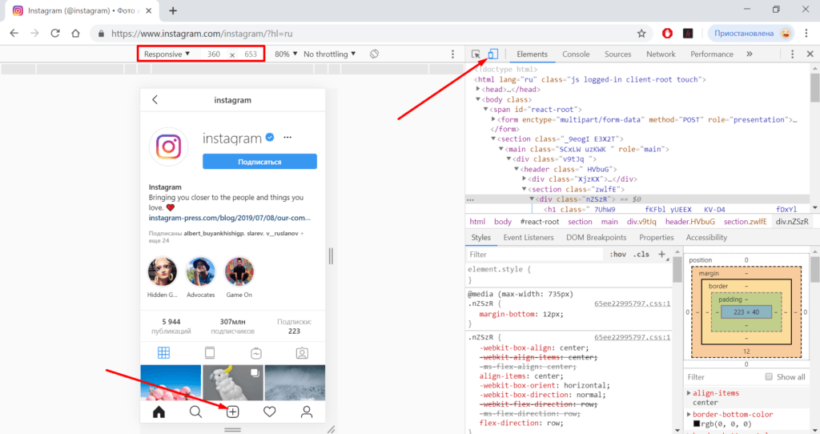820x434 pixels.
Task: View 307млн подписчиков followers count
Action: pos(233,326)
